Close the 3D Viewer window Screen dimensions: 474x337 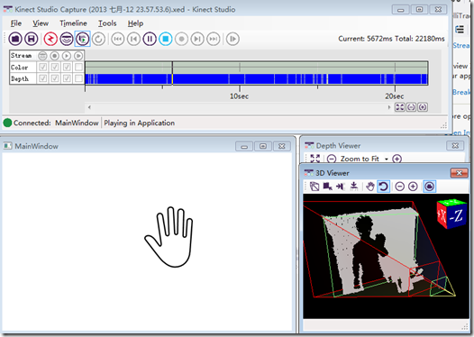(x=459, y=173)
